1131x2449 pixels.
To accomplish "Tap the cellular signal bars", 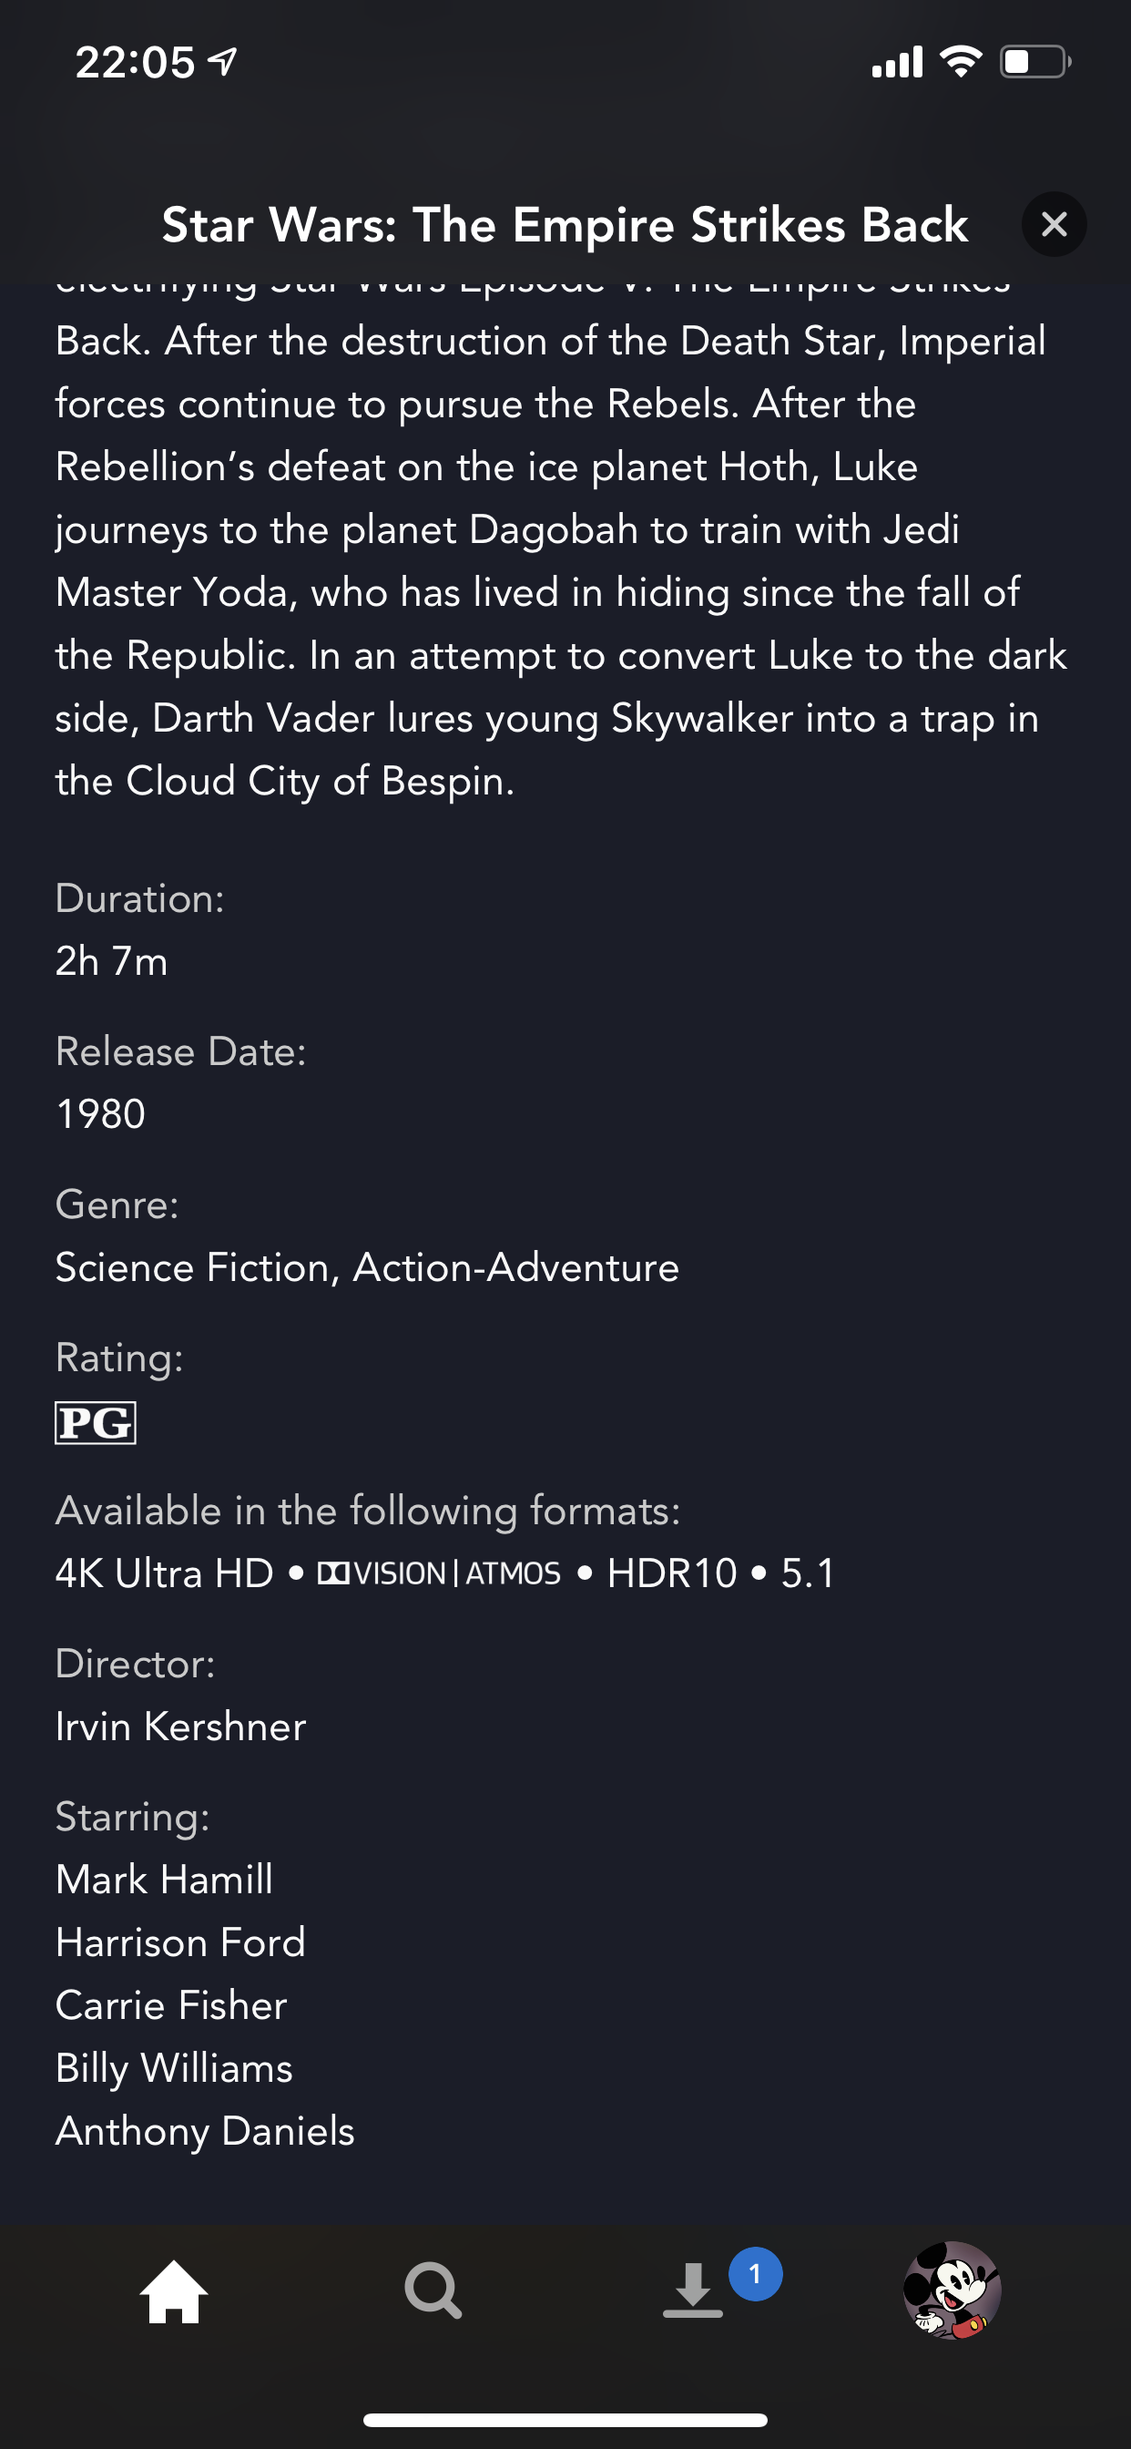I will tap(897, 62).
